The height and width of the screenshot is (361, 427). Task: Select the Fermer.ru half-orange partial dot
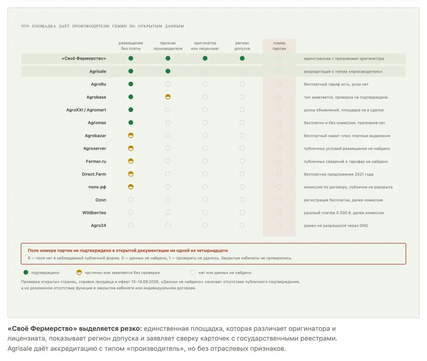(x=131, y=161)
